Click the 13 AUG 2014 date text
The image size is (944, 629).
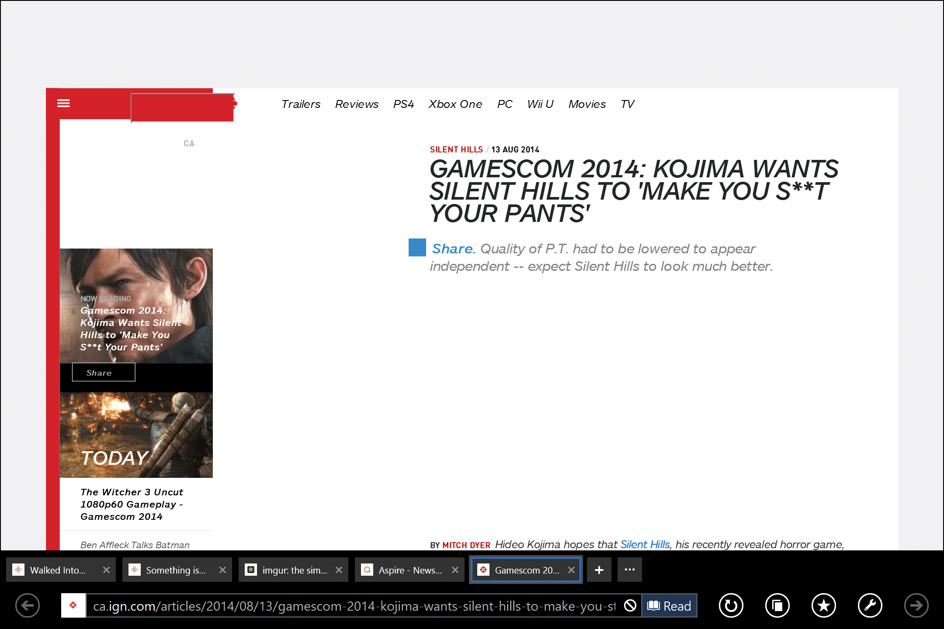tap(515, 149)
